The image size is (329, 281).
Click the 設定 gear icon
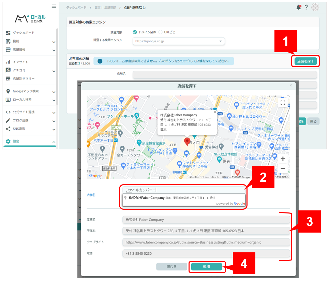[x=8, y=141]
